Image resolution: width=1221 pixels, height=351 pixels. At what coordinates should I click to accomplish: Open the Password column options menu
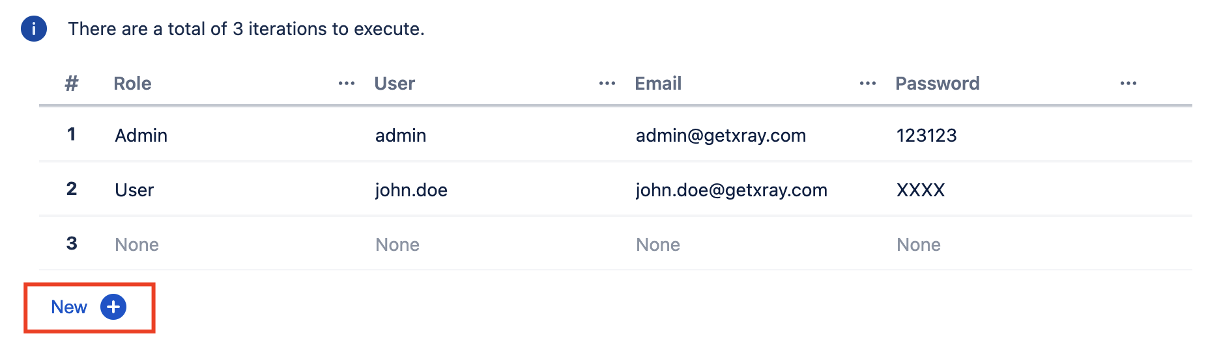(1128, 83)
